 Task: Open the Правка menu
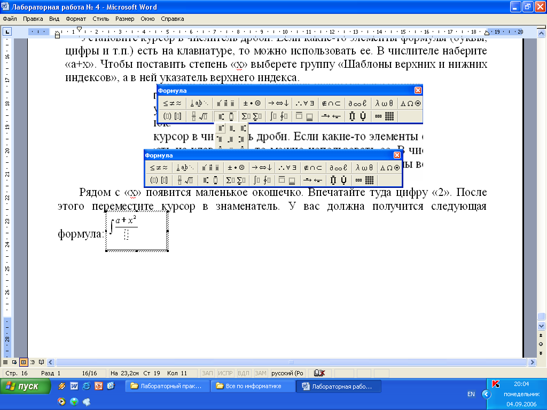[33, 19]
